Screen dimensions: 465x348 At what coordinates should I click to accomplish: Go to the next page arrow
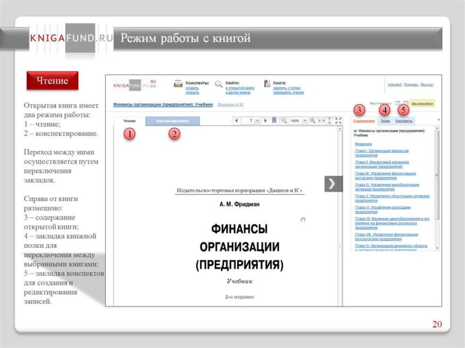tap(266, 121)
